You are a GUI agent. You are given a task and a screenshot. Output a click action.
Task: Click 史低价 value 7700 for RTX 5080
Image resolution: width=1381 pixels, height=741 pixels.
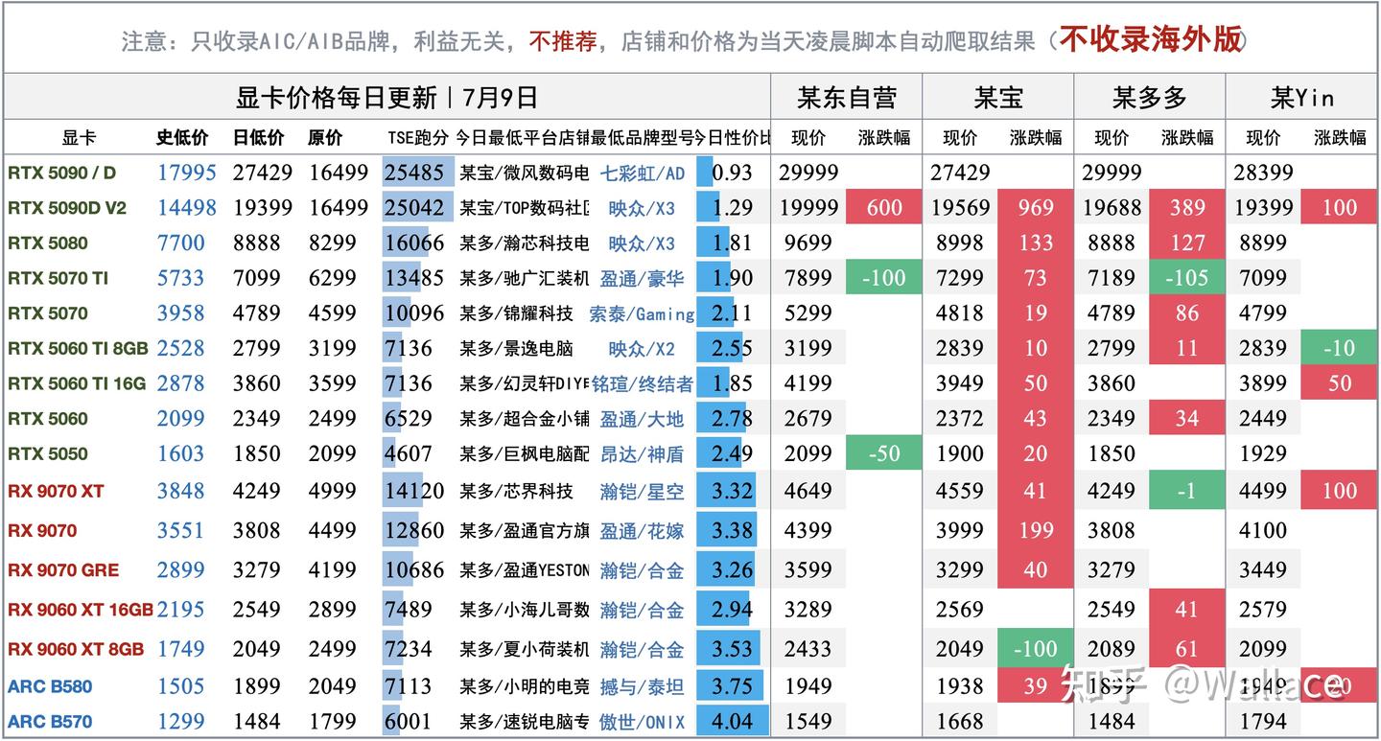[x=181, y=243]
